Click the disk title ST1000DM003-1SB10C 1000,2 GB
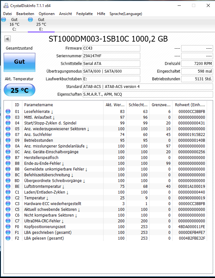The height and width of the screenshot is (278, 215). 108,39
